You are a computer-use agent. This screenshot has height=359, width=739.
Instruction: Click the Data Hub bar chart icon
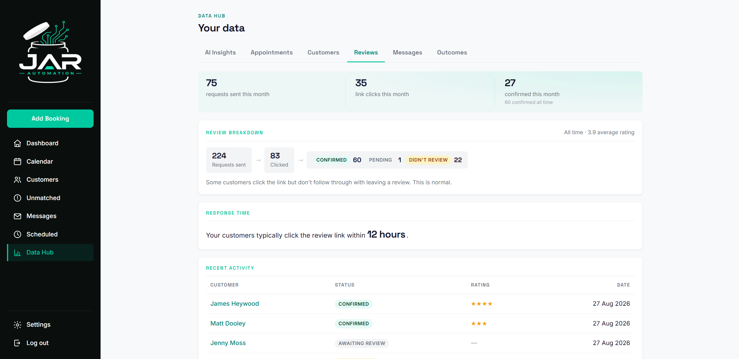pyautogui.click(x=17, y=253)
